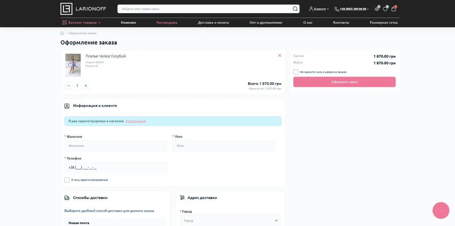Image resolution: width=455 pixels, height=226 pixels.
Task: Open the viewed items eye icon
Action: (377, 9)
